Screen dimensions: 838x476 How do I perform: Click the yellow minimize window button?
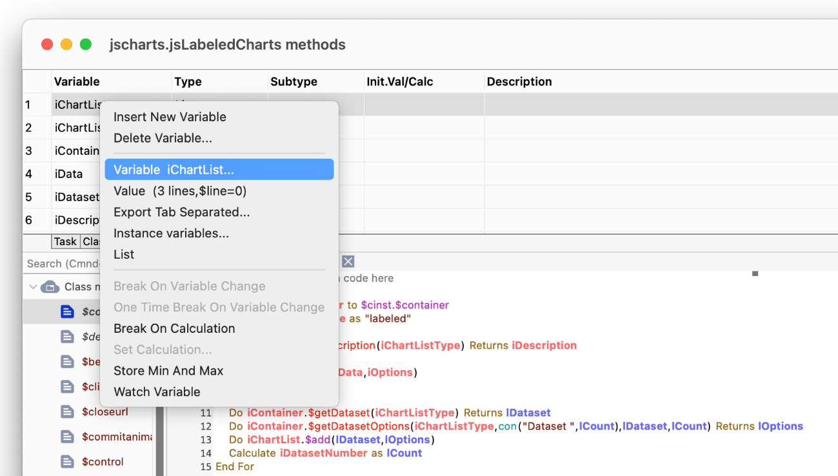point(66,45)
